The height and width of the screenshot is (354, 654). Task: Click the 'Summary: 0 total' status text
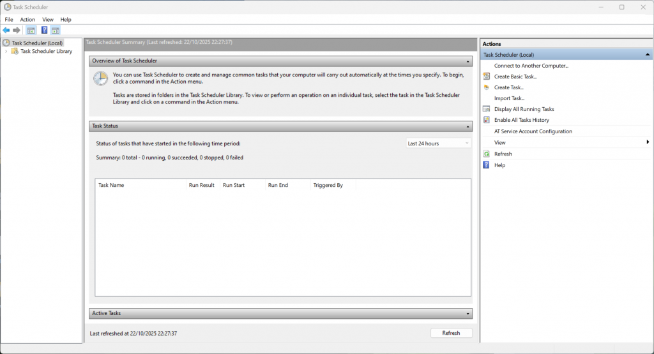pos(170,158)
